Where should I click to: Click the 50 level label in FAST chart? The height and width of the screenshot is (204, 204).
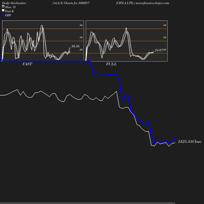coord(81,38)
